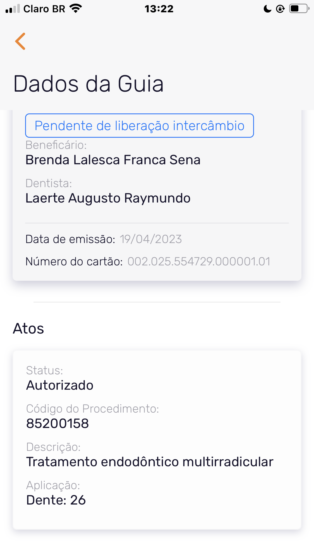This screenshot has width=314, height=559.
Task: Tap the emission date 19/04/2023
Action: point(151,239)
